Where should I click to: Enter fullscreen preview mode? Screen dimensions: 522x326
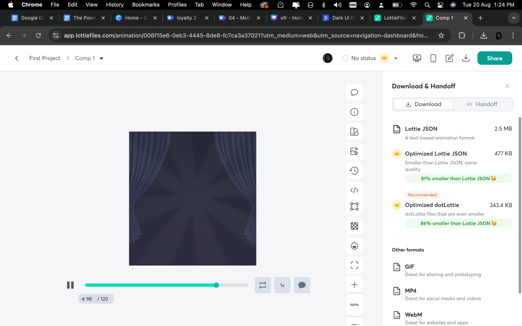pos(354,265)
